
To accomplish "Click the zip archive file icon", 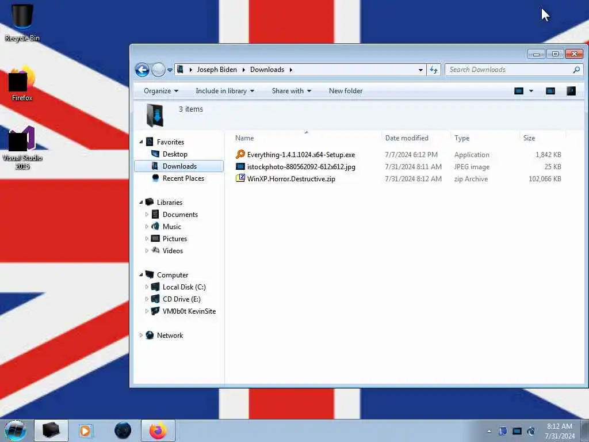I will pyautogui.click(x=240, y=178).
